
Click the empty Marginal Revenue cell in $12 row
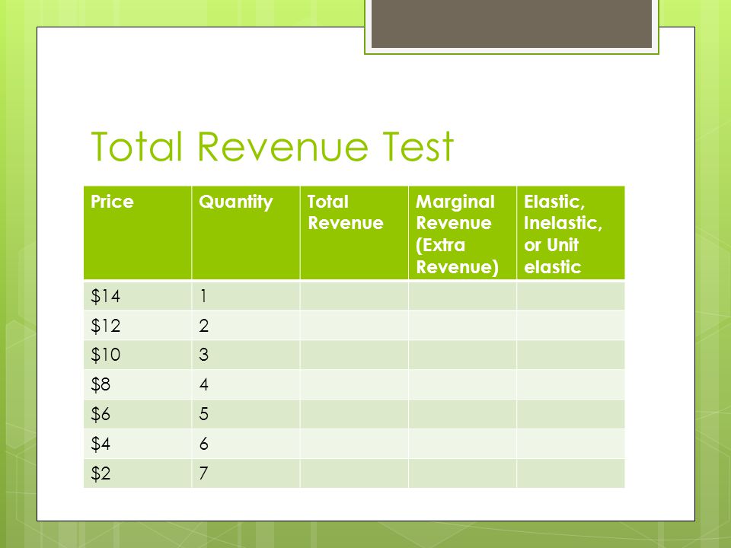462,325
